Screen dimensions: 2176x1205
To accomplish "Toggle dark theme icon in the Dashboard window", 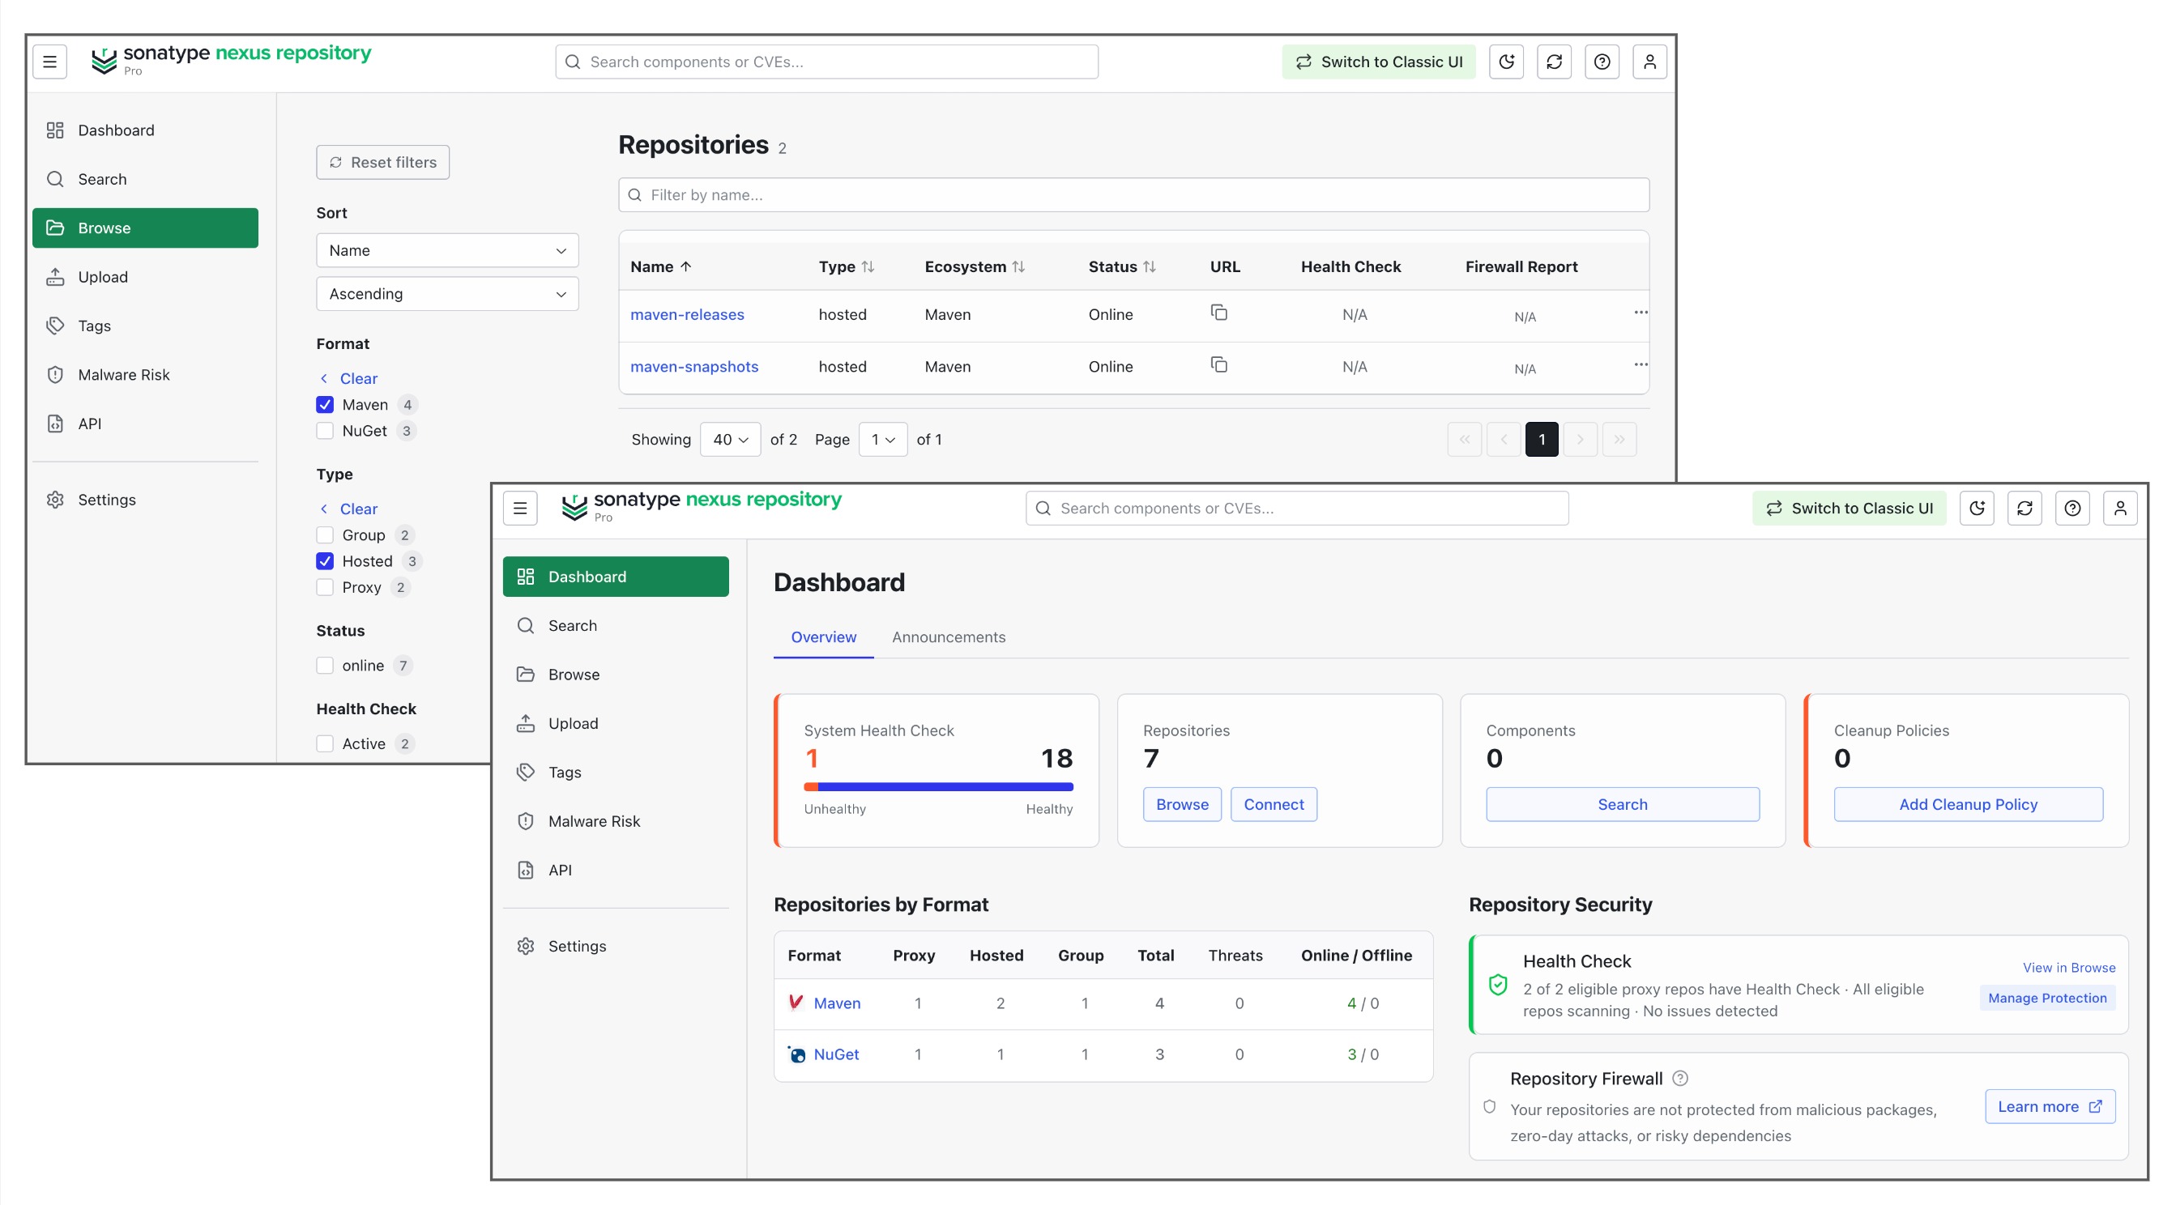I will [1977, 509].
